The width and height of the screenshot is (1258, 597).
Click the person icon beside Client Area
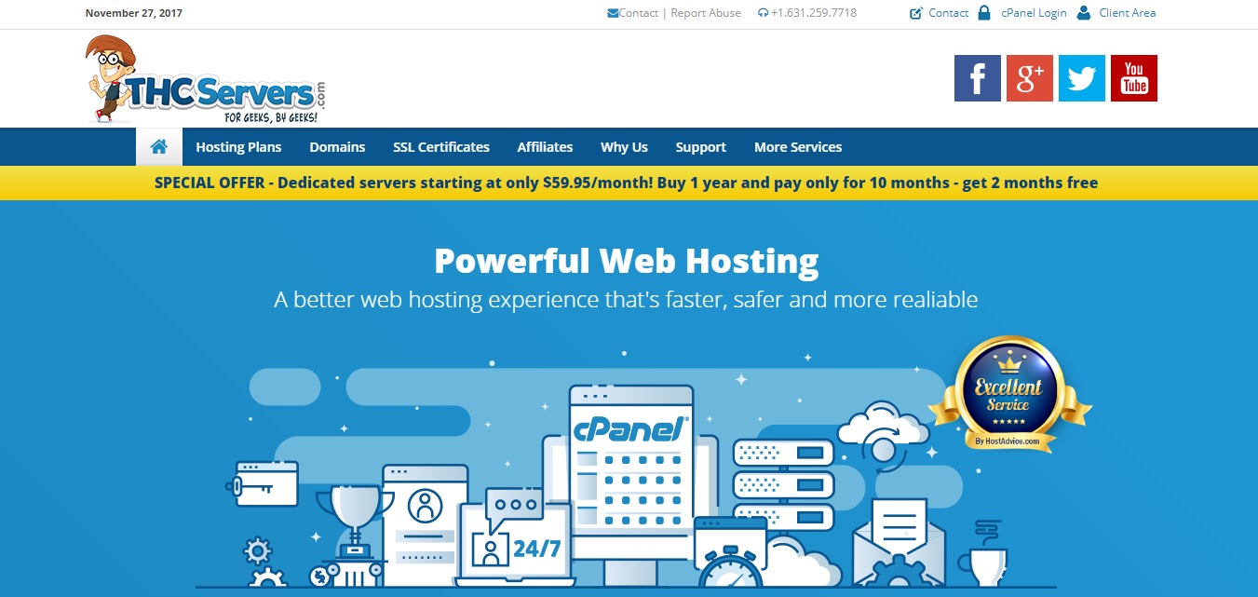(x=1083, y=13)
